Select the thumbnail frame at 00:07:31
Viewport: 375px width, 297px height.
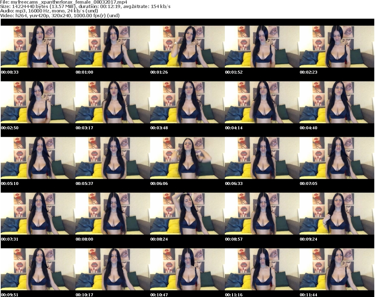(x=38, y=214)
